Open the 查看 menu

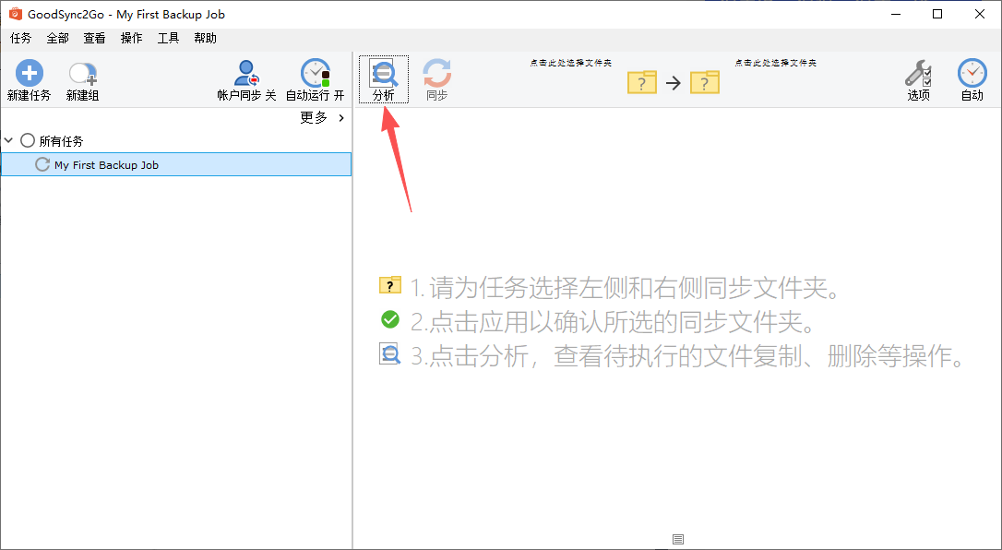95,39
